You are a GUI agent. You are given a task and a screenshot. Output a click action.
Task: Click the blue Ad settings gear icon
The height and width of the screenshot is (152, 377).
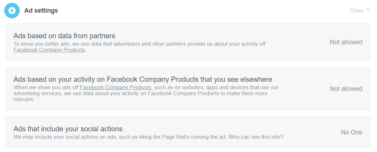coord(12,11)
